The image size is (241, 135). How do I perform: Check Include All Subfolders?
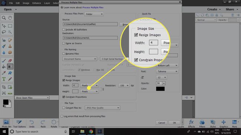click(x=64, y=30)
